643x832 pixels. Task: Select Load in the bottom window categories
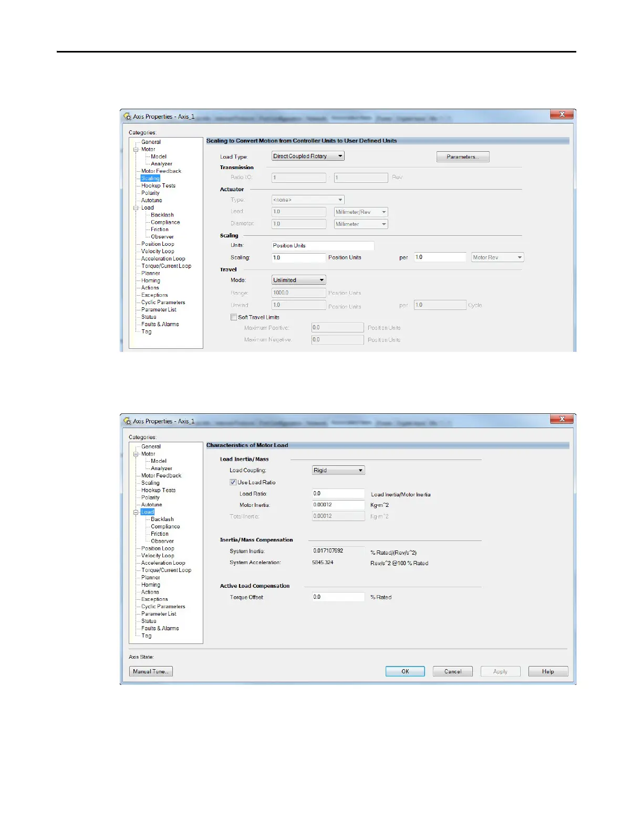(148, 512)
